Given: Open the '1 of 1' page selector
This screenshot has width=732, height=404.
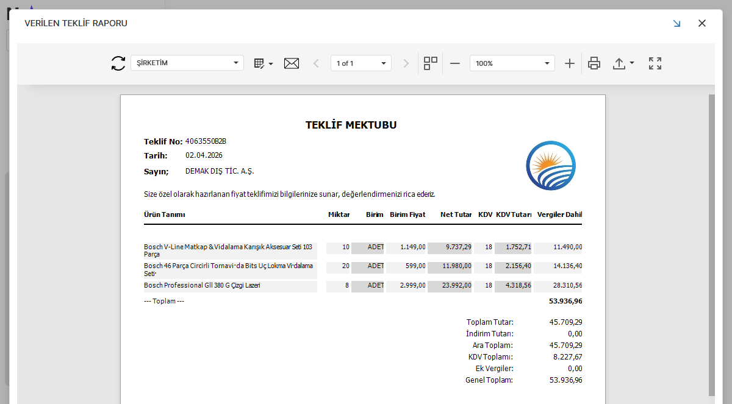Looking at the screenshot, I should click(x=361, y=63).
